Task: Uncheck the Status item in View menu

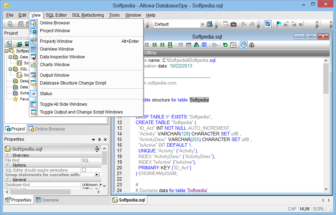Action: click(86, 94)
